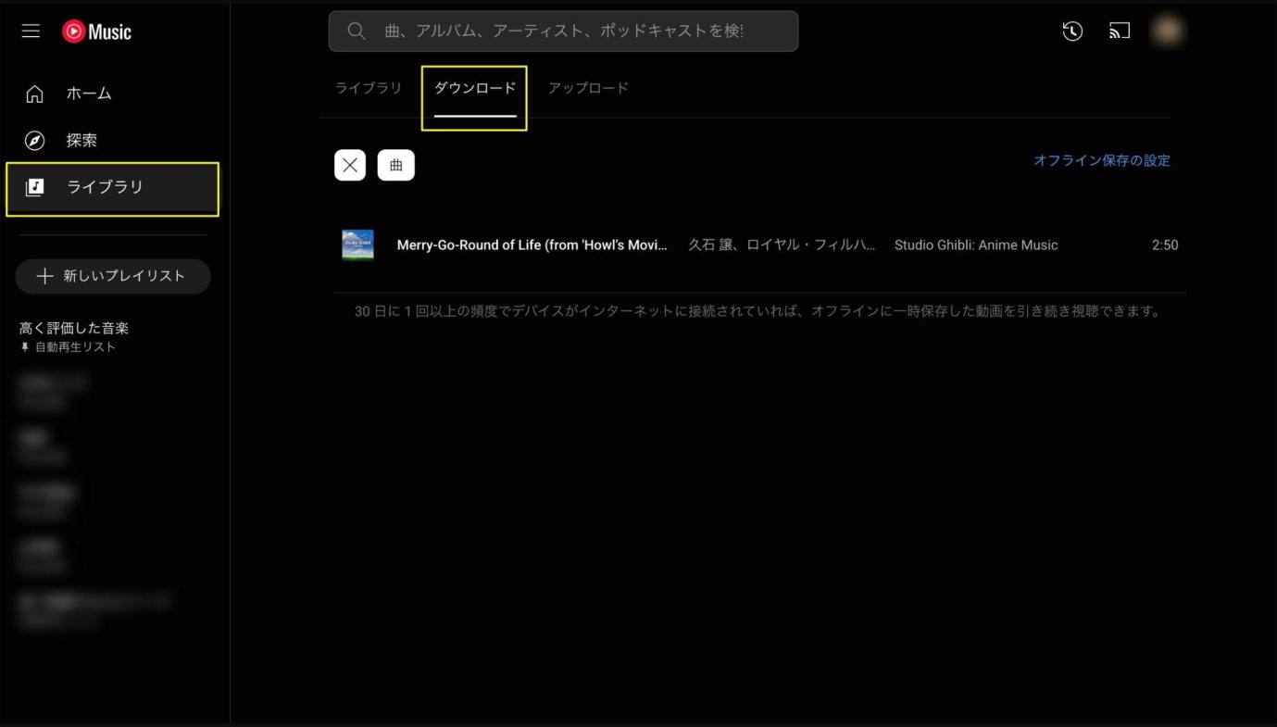Image resolution: width=1277 pixels, height=727 pixels.
Task: Switch to the ライブラリ tab
Action: pyautogui.click(x=369, y=88)
